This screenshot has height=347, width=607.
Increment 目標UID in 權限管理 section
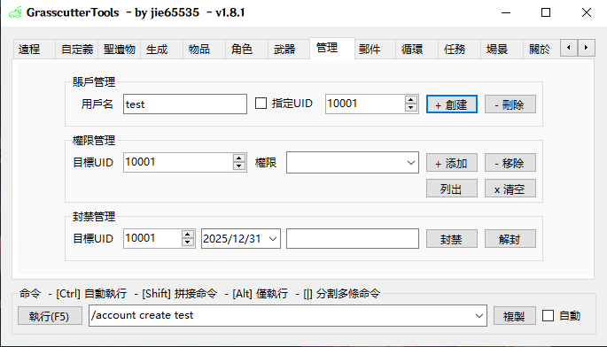(239, 158)
